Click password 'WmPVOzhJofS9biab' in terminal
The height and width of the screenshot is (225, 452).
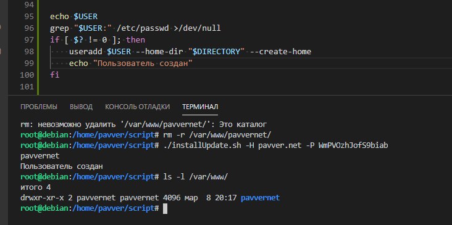[x=353, y=145]
